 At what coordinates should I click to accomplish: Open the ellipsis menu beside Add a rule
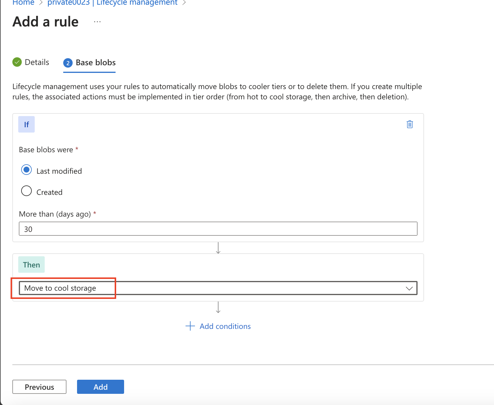pos(97,22)
